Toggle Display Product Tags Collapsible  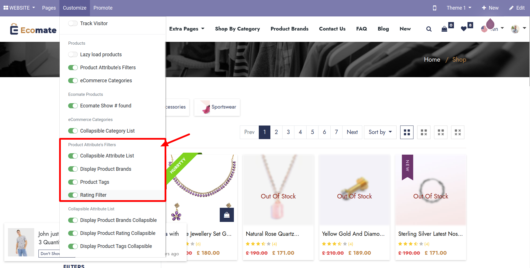(x=73, y=246)
